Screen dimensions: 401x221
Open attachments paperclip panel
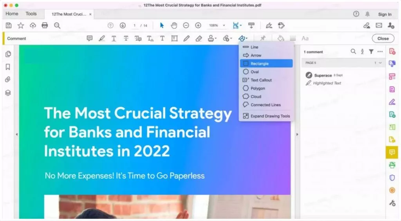click(x=8, y=79)
